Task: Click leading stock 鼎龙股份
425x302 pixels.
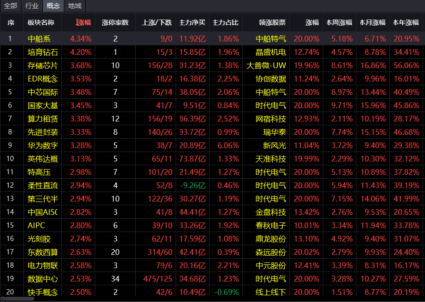Action: [271, 239]
